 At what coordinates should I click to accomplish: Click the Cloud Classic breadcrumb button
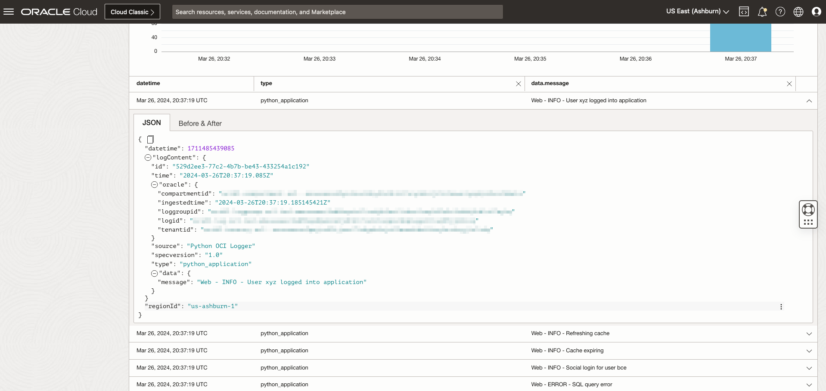(132, 11)
